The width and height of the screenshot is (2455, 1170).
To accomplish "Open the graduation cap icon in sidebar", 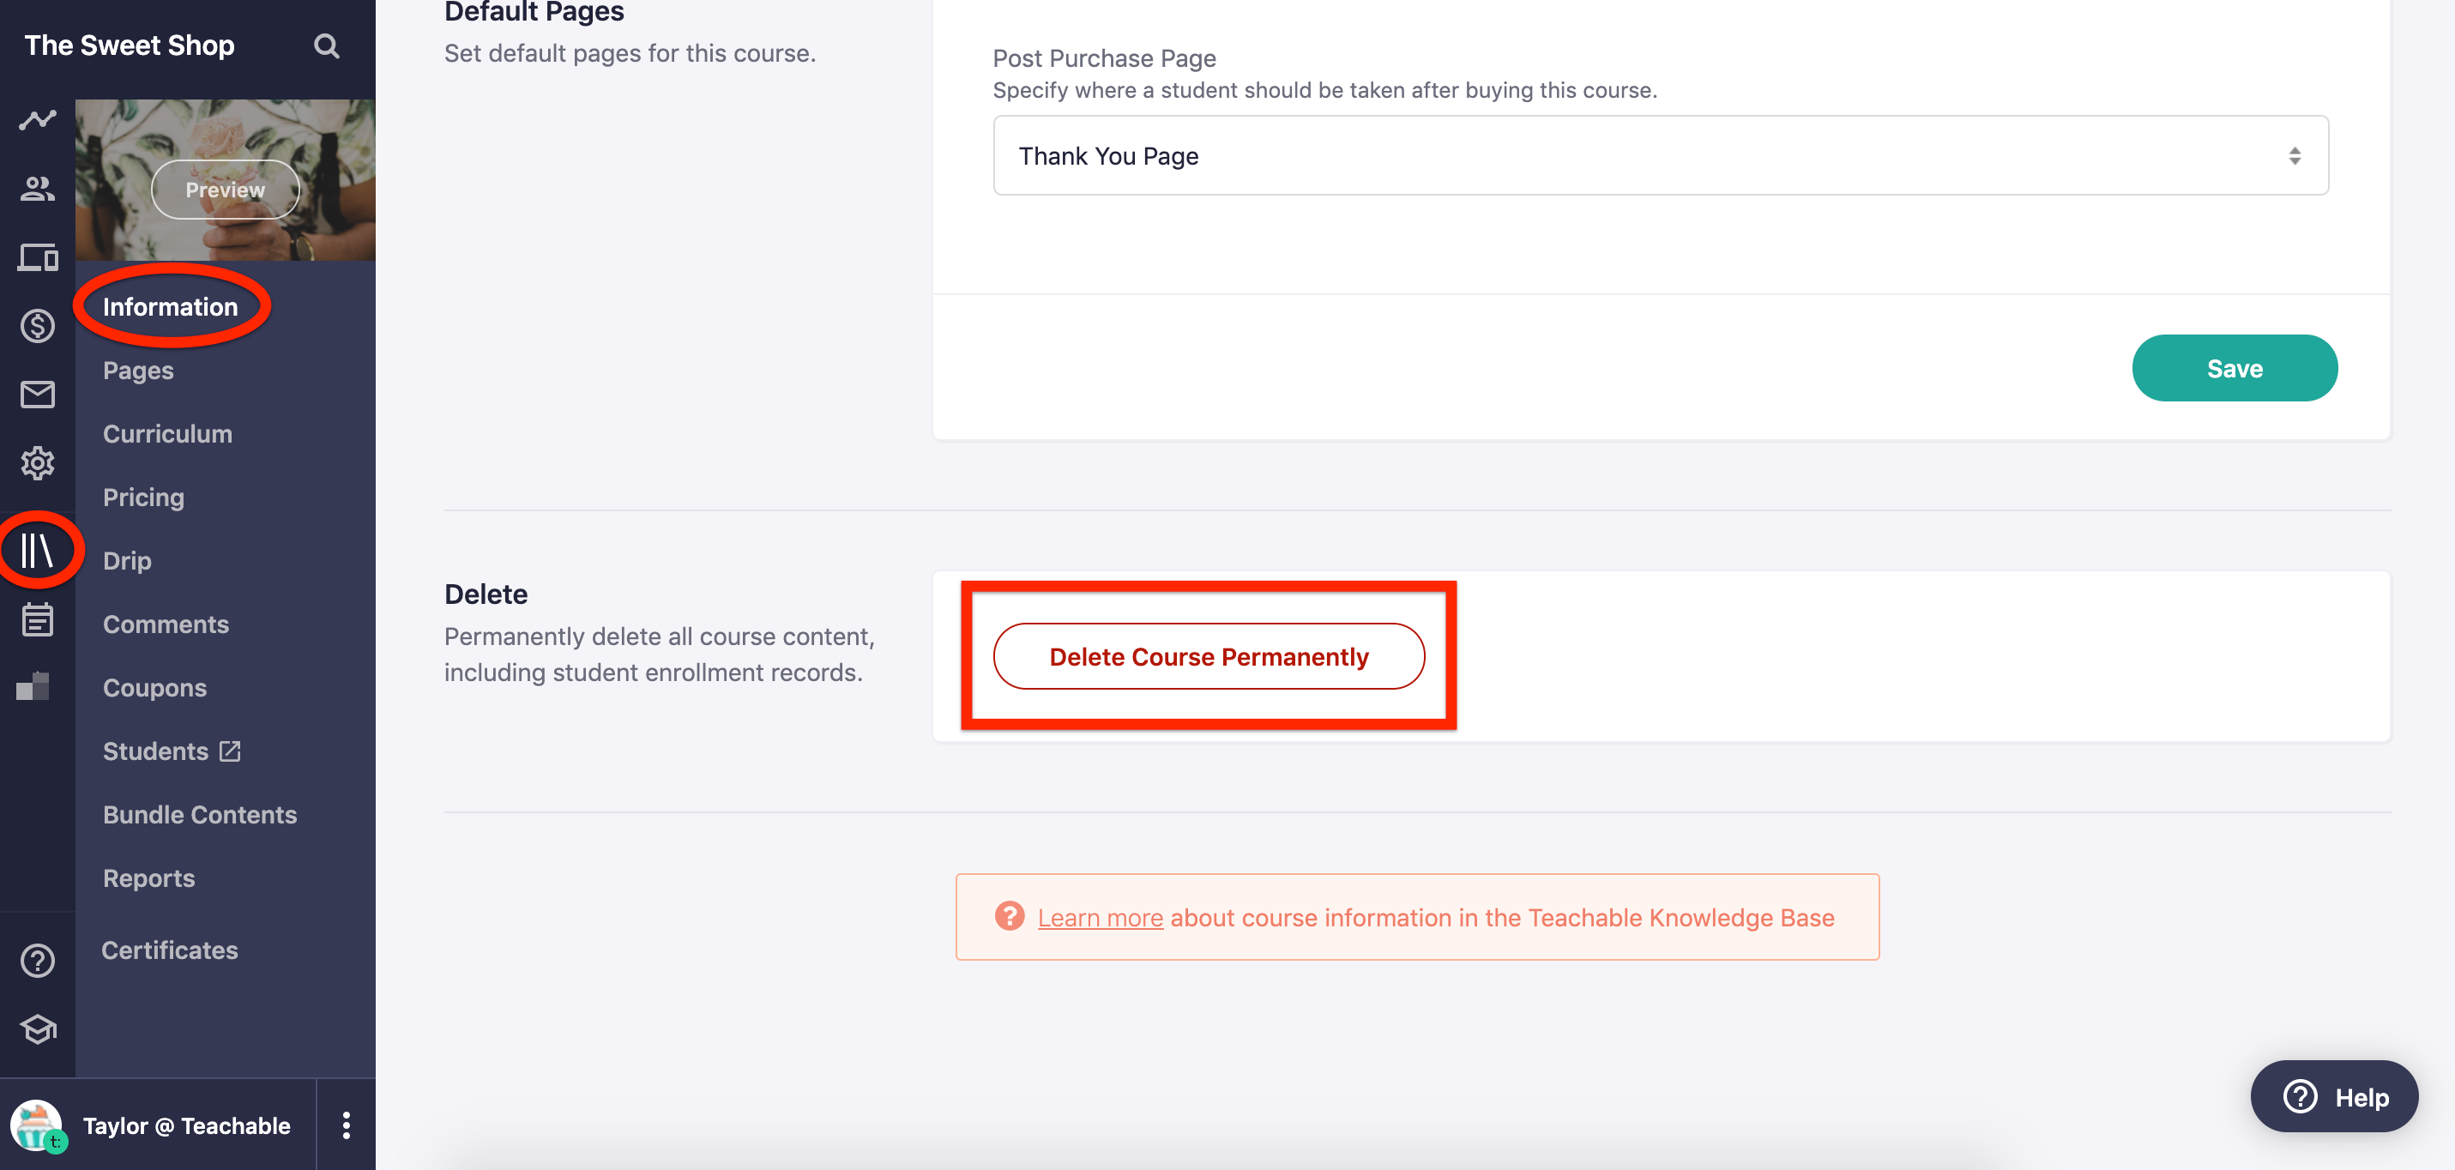I will click(37, 1029).
